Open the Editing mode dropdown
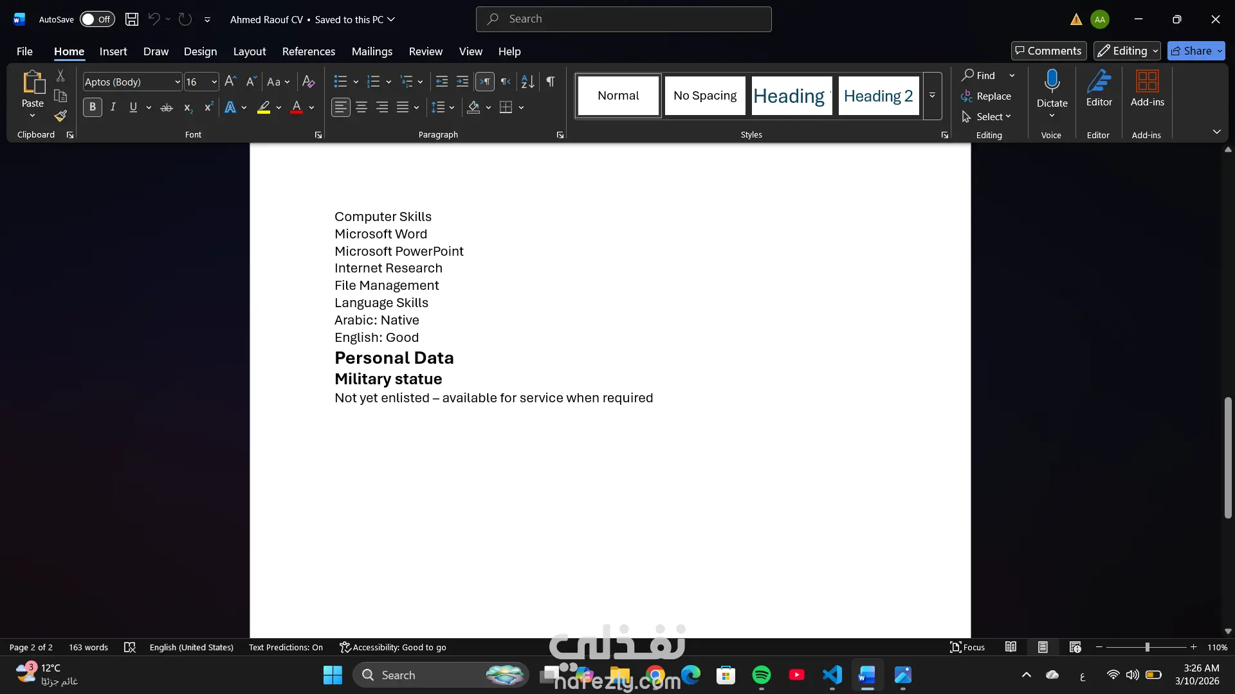This screenshot has width=1235, height=694. (x=1127, y=51)
